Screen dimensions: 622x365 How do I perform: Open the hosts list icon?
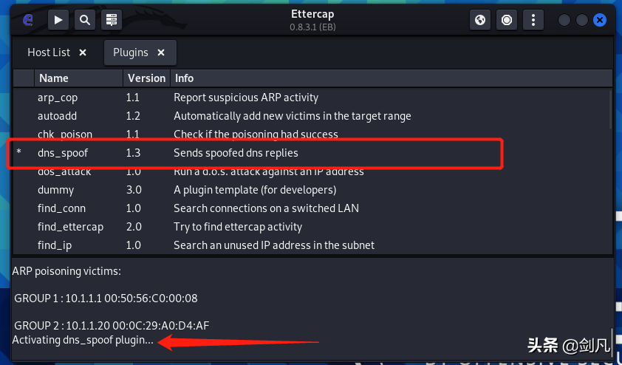point(112,20)
